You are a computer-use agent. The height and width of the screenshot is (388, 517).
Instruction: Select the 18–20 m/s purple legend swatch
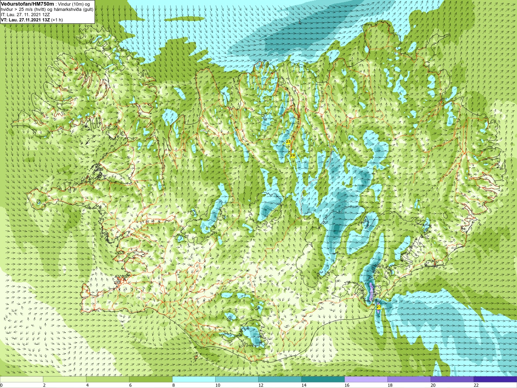[409, 380]
